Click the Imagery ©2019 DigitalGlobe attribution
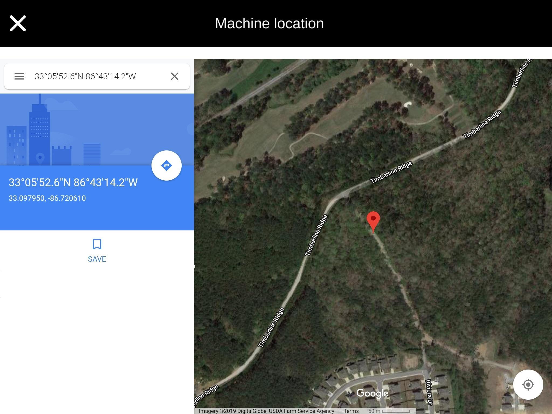 tap(267, 411)
